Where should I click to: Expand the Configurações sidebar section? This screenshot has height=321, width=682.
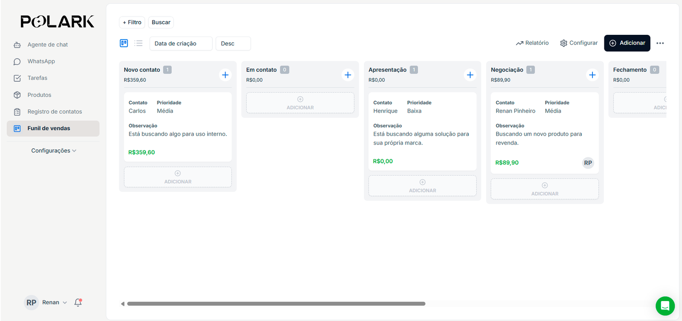click(x=53, y=151)
